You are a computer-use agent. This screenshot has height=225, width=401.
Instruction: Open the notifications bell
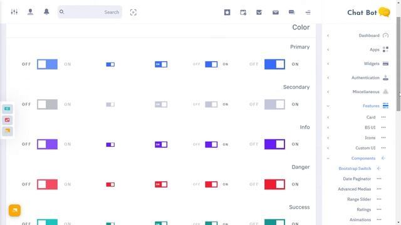46,12
